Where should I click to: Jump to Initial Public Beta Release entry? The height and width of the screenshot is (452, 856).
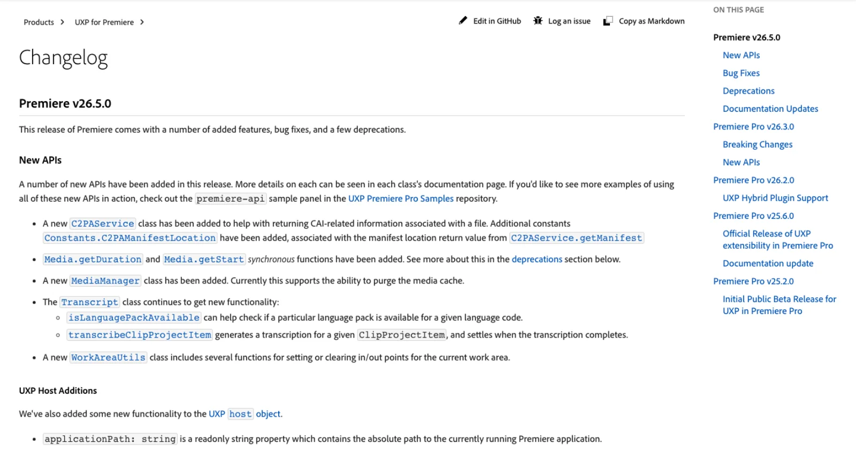pos(779,305)
